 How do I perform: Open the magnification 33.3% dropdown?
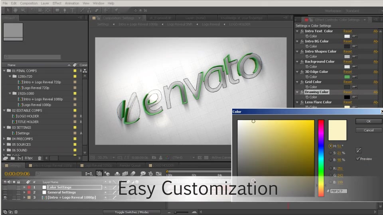coord(106,158)
